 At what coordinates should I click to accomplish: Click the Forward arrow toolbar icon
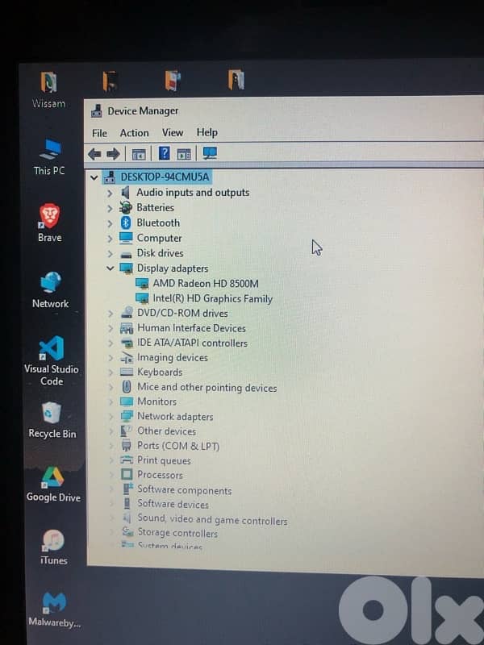(113, 154)
